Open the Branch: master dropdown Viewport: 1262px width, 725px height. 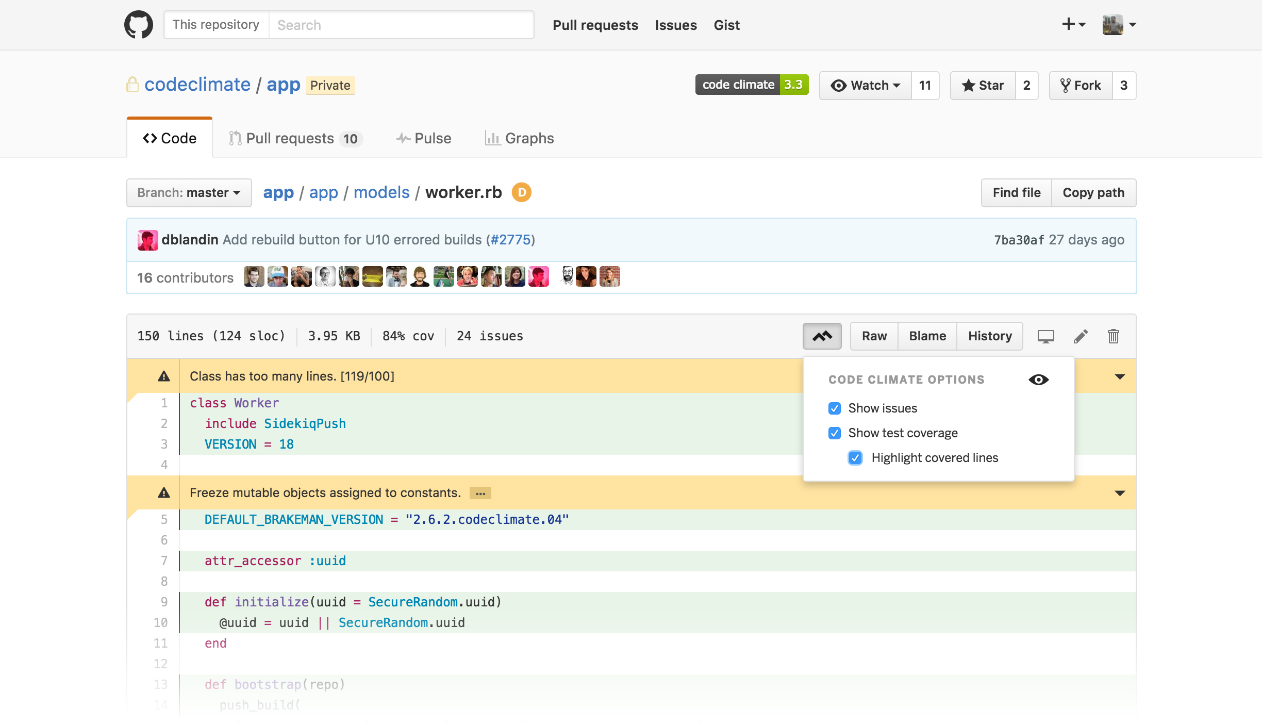[189, 193]
